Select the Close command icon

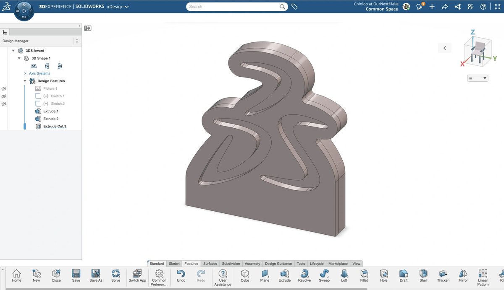[56, 276]
